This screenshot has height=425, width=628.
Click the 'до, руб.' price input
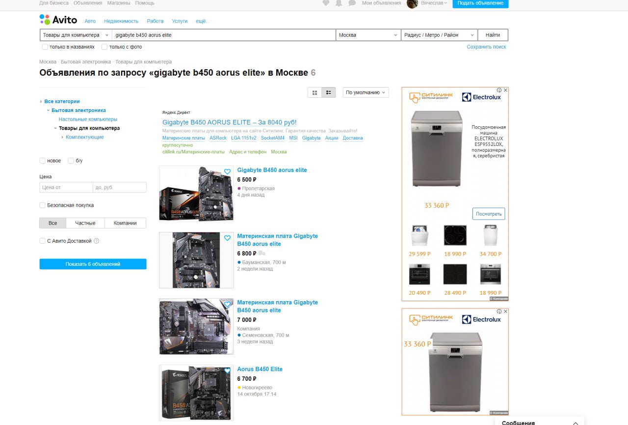point(120,187)
